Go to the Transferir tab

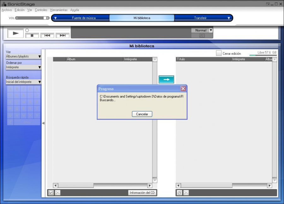(200, 18)
